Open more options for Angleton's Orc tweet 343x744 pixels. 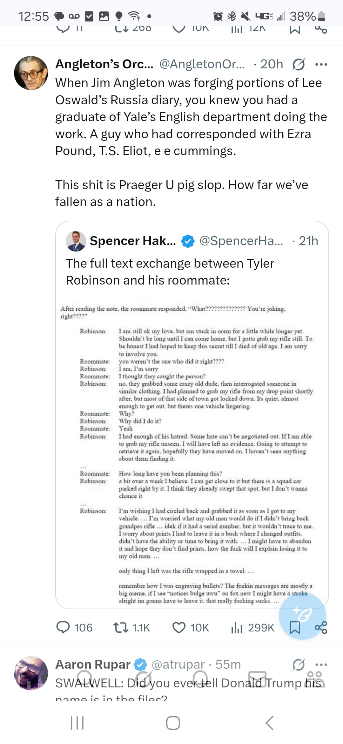(321, 65)
